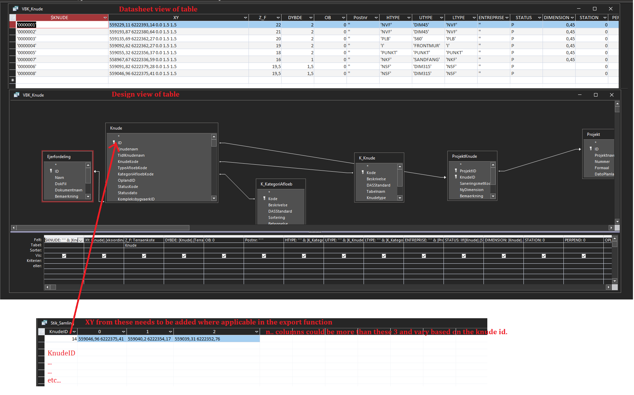Click the ProjektKnude table title bar

tap(472, 156)
